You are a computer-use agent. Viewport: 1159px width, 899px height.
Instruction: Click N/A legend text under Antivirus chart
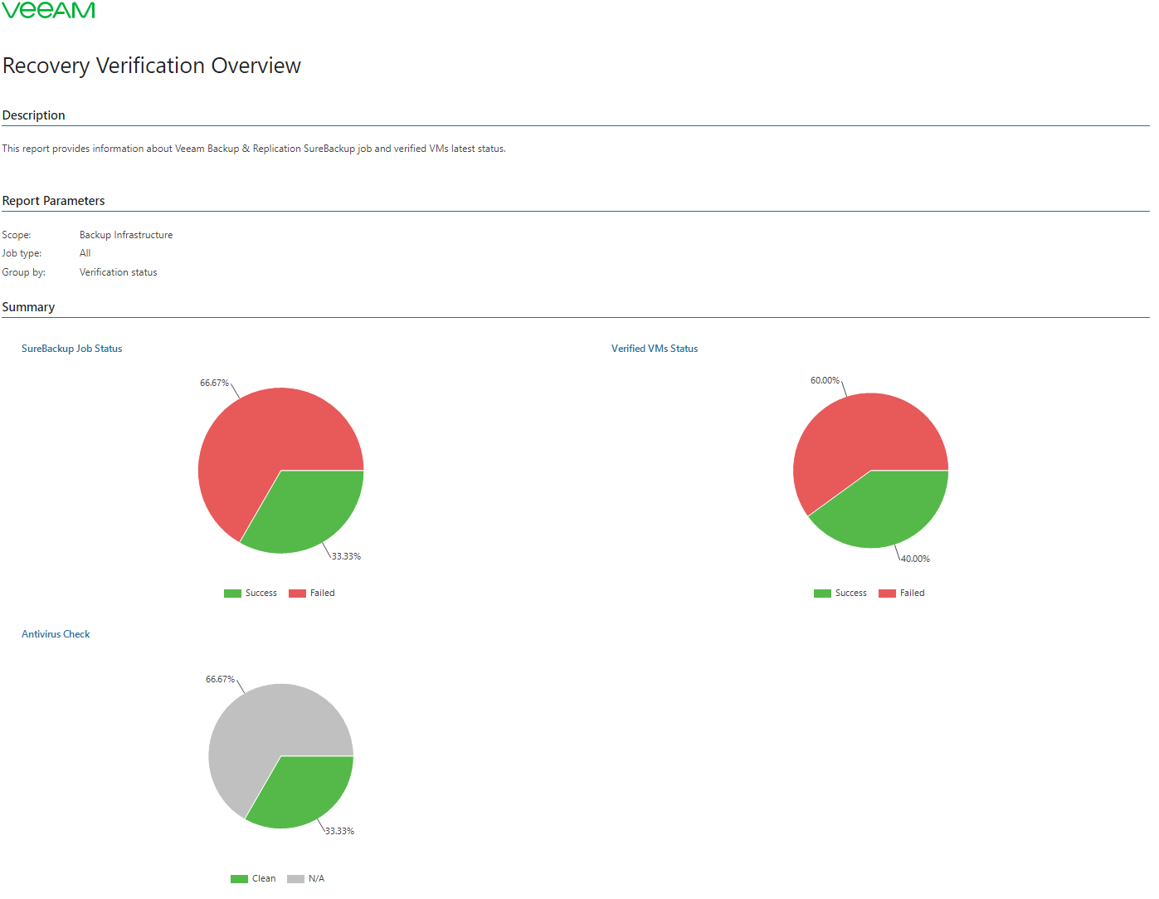[317, 879]
